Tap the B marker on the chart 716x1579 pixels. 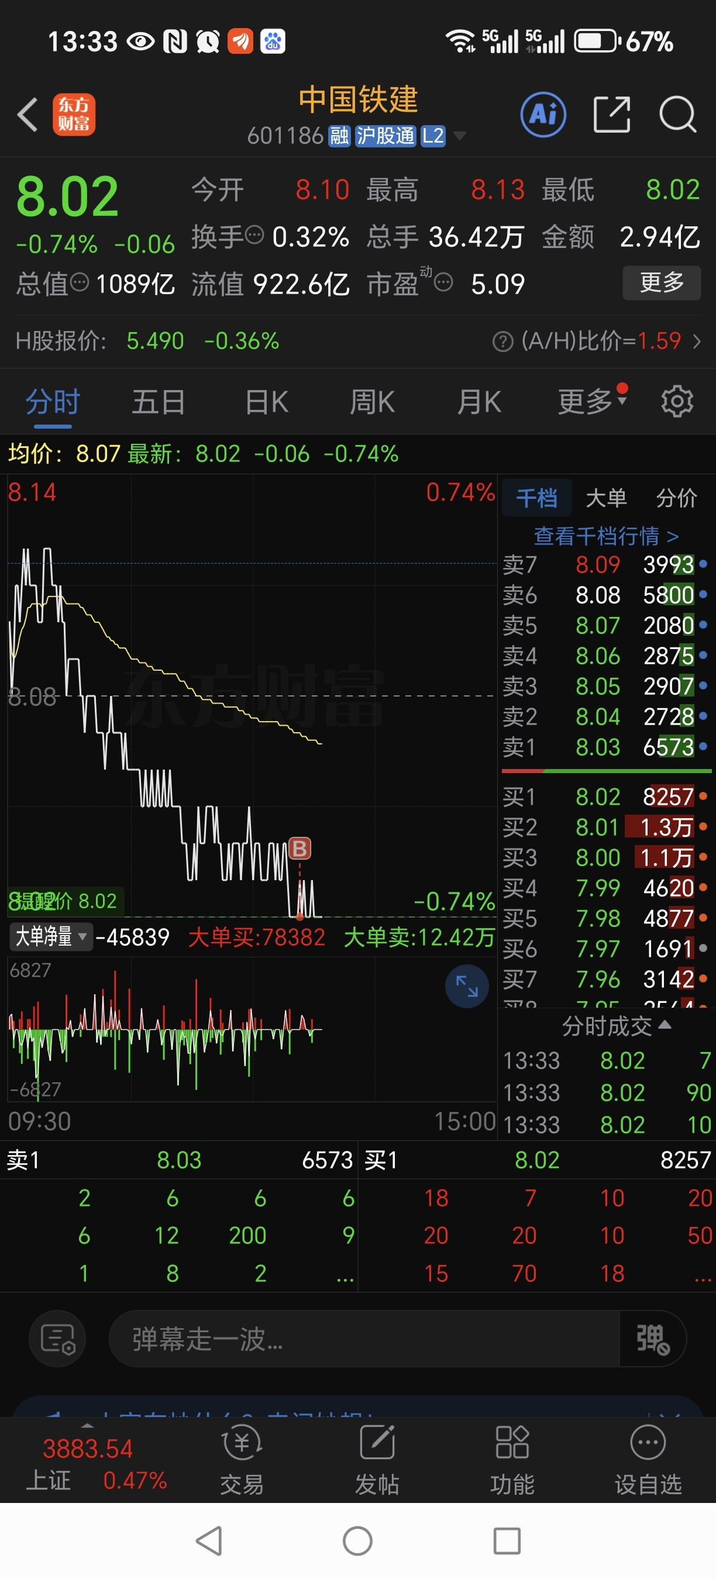300,849
